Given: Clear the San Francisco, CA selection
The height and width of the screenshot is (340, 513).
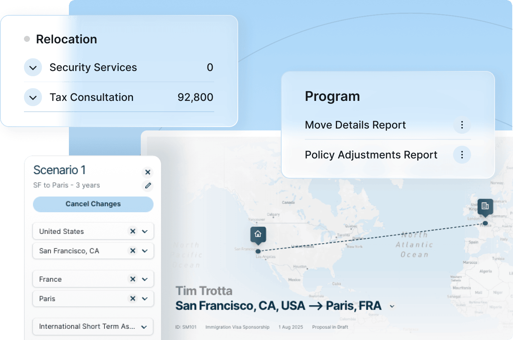Looking at the screenshot, I should [x=133, y=251].
